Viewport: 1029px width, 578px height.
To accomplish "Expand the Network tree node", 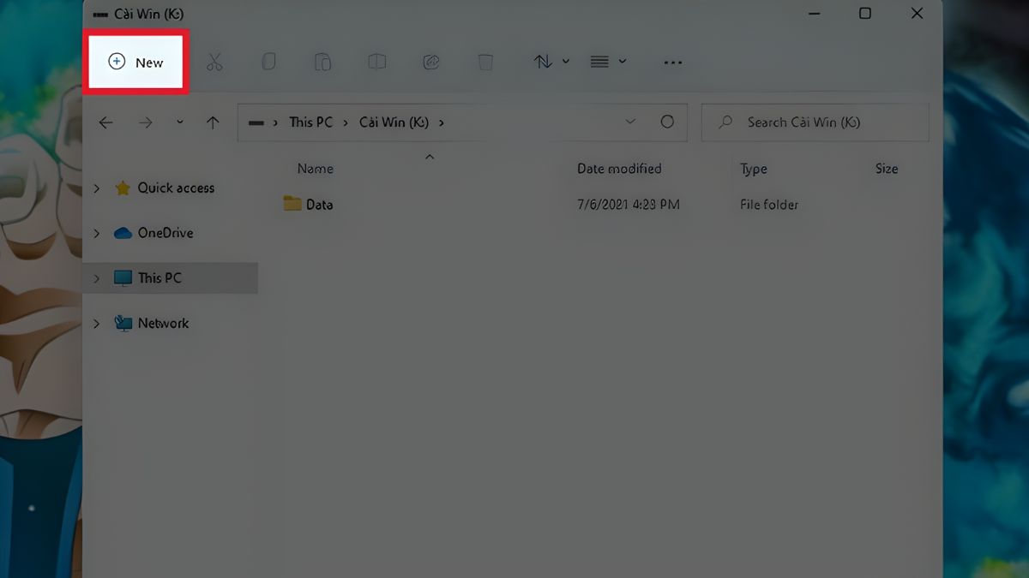I will (97, 324).
